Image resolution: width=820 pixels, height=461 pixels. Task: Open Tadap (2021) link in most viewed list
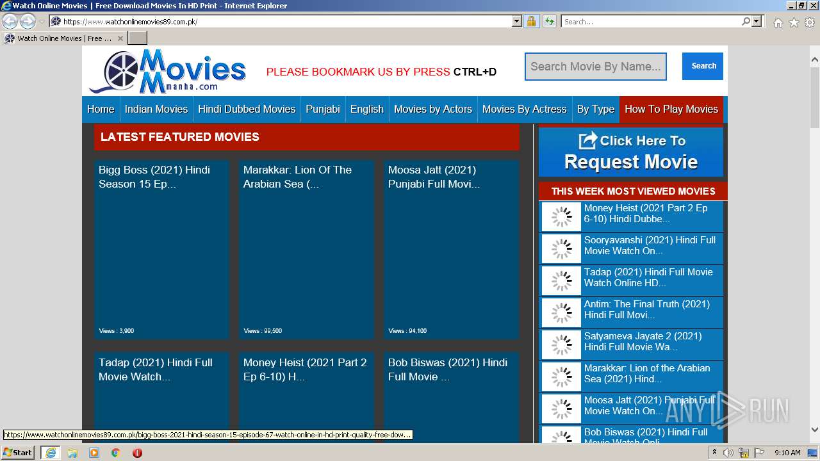(648, 277)
